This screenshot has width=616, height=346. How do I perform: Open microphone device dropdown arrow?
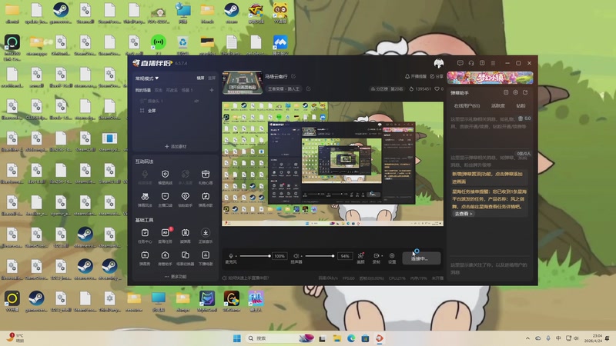[236, 256]
